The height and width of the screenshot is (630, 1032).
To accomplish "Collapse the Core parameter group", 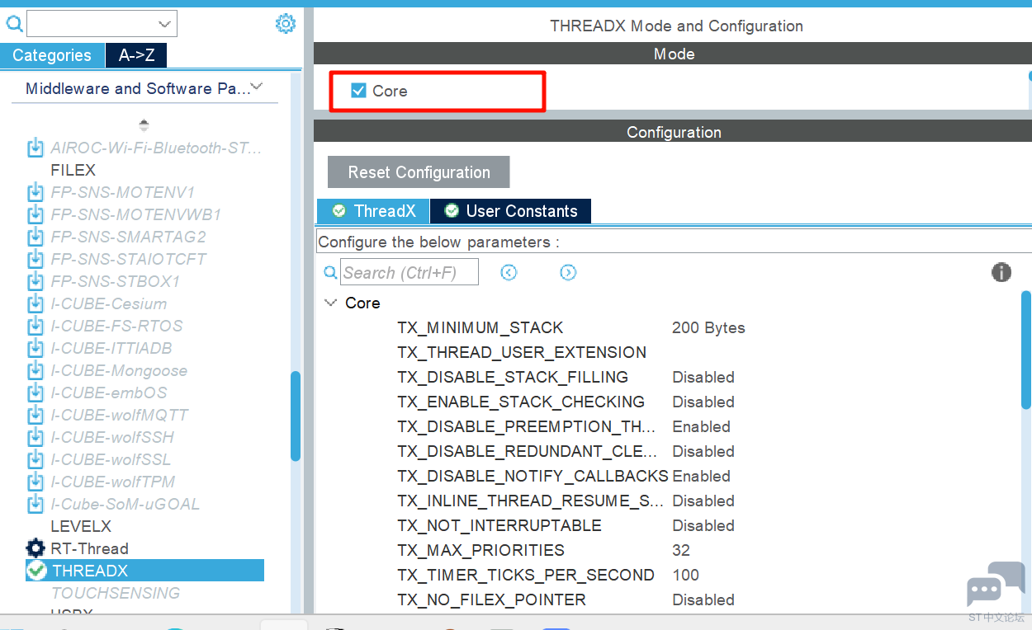I will tap(331, 303).
